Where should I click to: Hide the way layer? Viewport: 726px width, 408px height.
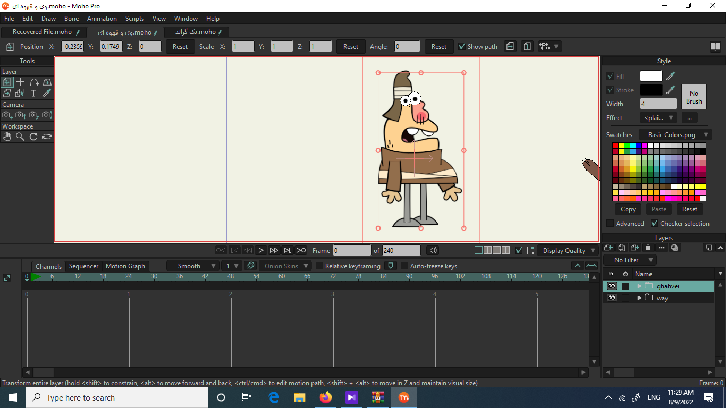(x=612, y=297)
